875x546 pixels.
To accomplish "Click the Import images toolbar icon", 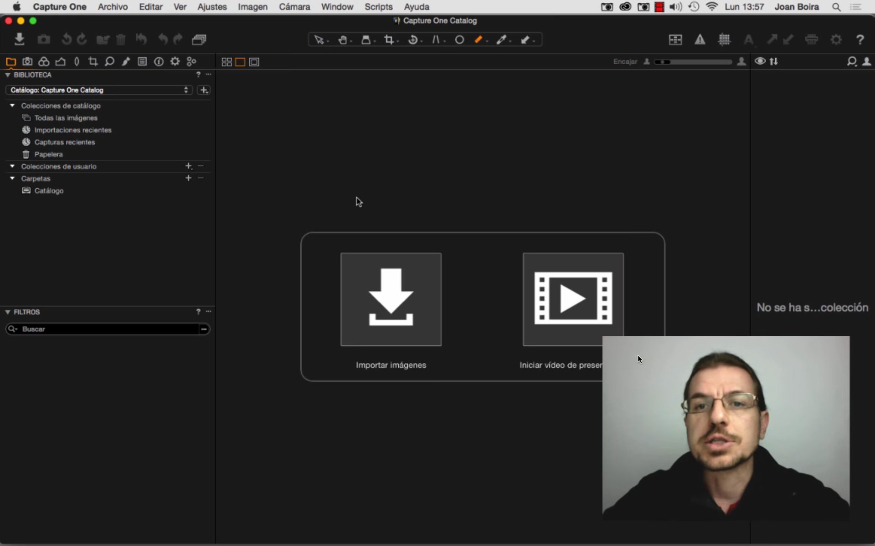I will click(x=19, y=40).
